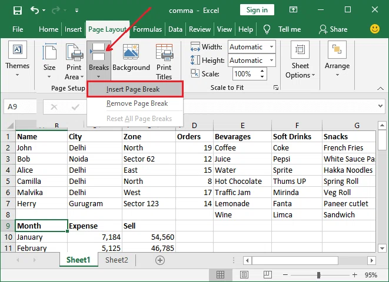Screen dimensions: 389x282
Task: Switch to the Insert tab
Action: tap(73, 29)
